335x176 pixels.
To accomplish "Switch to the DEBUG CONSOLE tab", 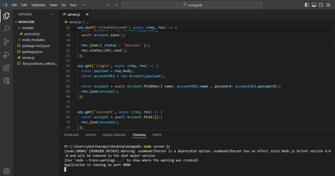I will coord(114,135).
